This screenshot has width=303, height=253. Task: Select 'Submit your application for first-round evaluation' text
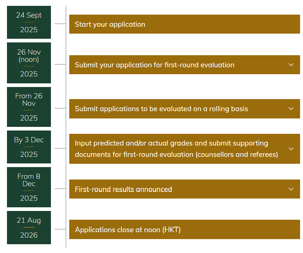pos(154,65)
